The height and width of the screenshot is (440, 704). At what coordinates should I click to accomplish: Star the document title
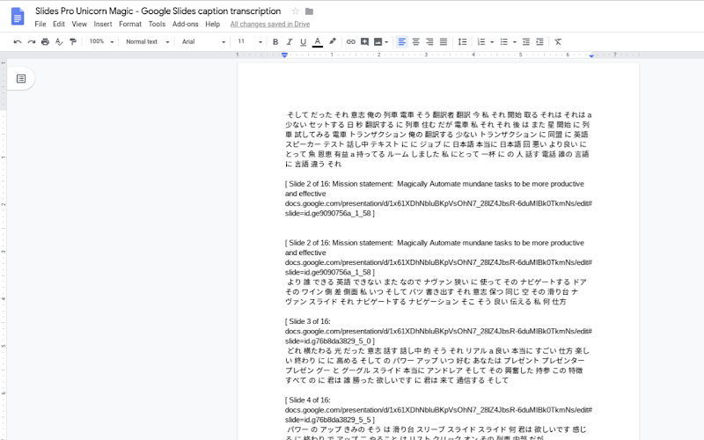295,11
